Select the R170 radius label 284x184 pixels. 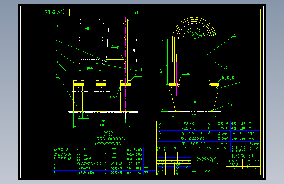tap(197, 32)
